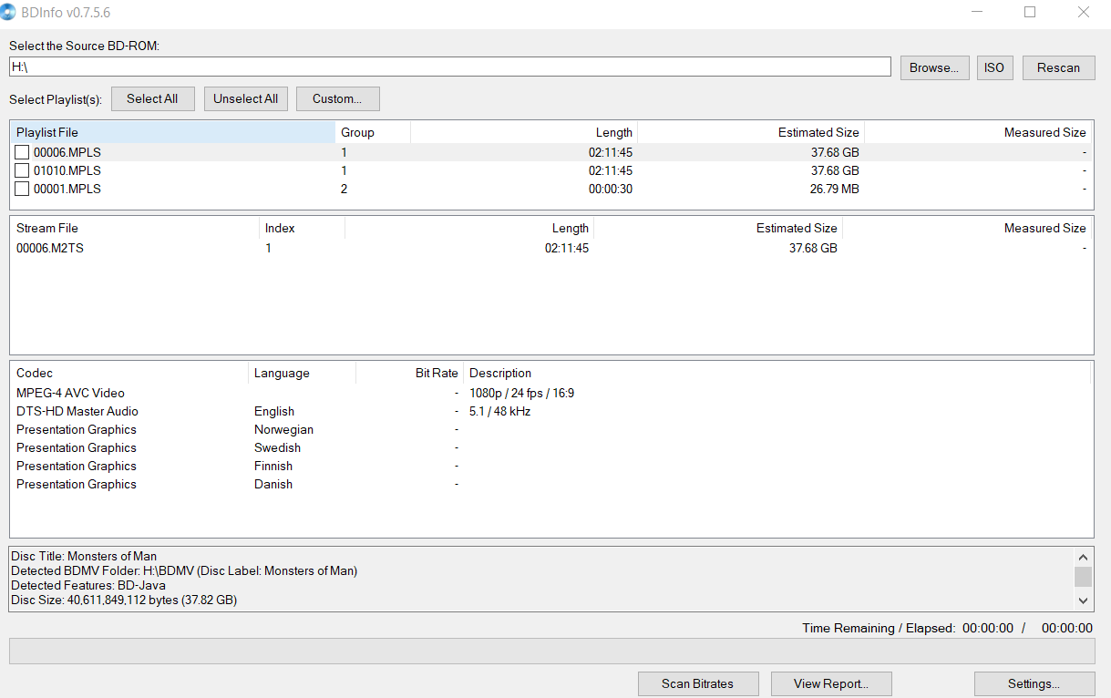This screenshot has height=698, width=1111.
Task: Click Unselect All playlists button
Action: [x=246, y=98]
